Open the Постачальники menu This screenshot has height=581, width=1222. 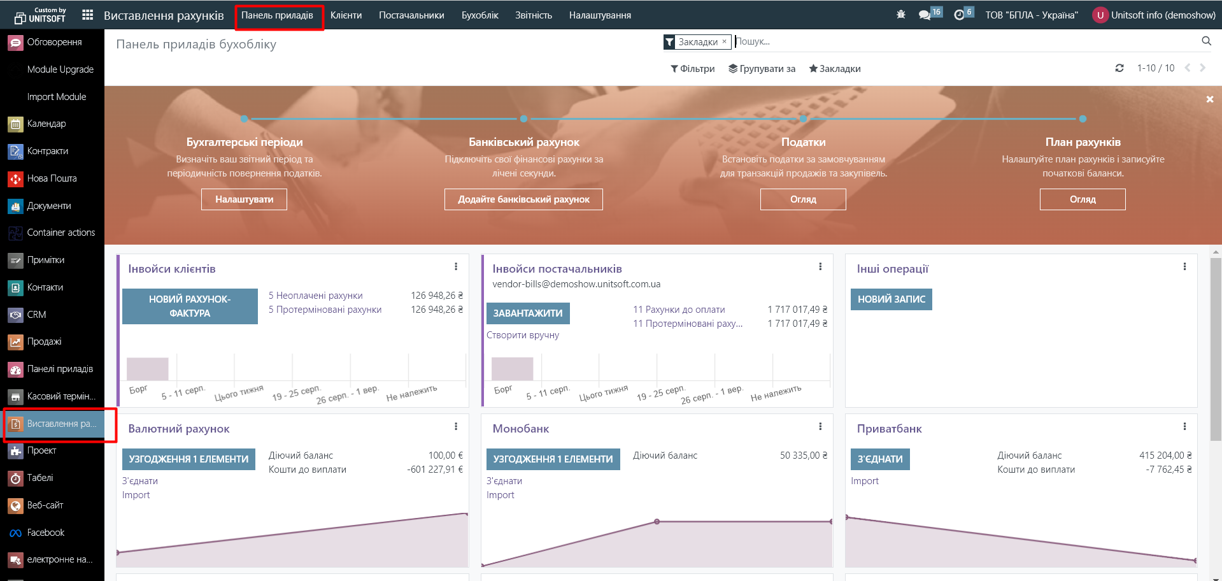click(x=411, y=15)
